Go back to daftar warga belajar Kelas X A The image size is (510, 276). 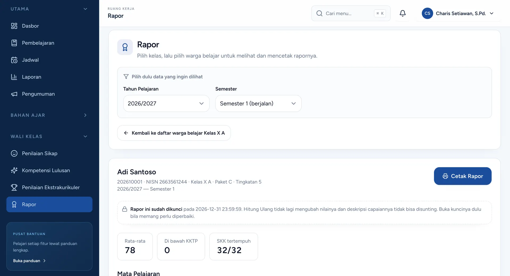[x=174, y=133]
